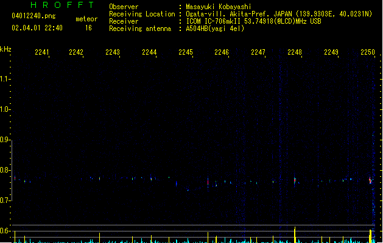The height and width of the screenshot is (243, 383).
Task: Click the 2245 time marker
Action: click(186, 52)
